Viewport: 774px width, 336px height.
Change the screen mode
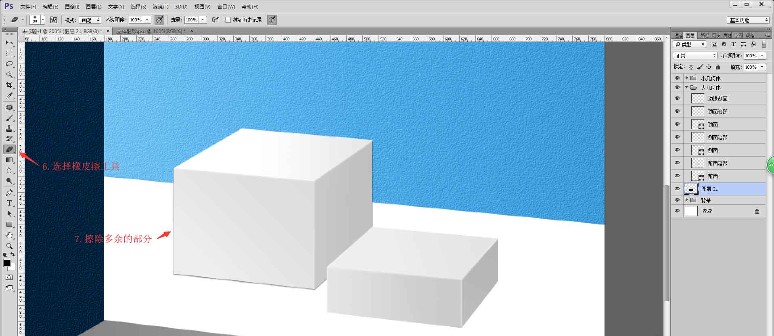point(9,288)
